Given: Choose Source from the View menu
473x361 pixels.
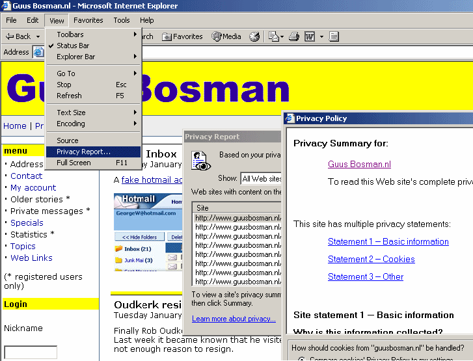Looking at the screenshot, I should (93, 140).
